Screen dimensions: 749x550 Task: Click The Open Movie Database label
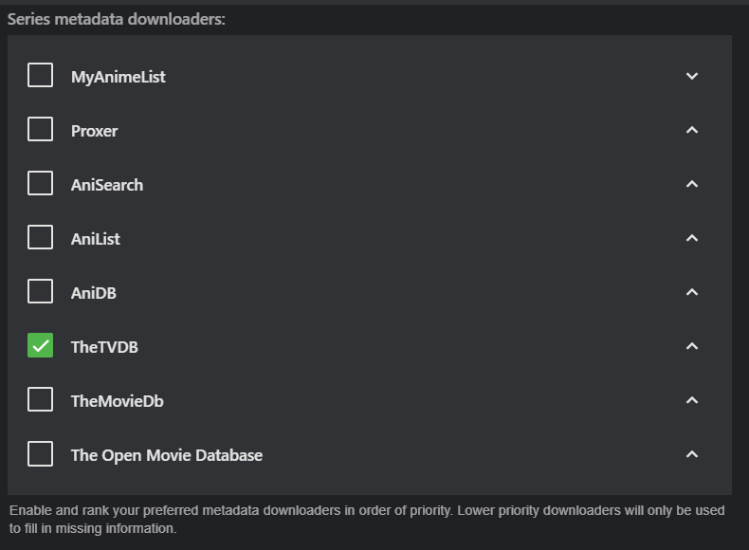coord(167,455)
